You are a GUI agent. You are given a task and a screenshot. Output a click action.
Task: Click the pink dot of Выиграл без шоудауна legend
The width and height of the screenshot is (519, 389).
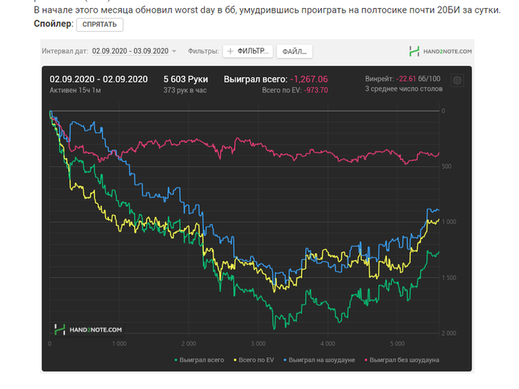click(x=366, y=360)
